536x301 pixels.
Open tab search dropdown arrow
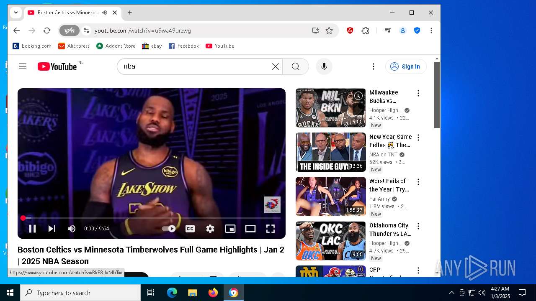point(16,13)
